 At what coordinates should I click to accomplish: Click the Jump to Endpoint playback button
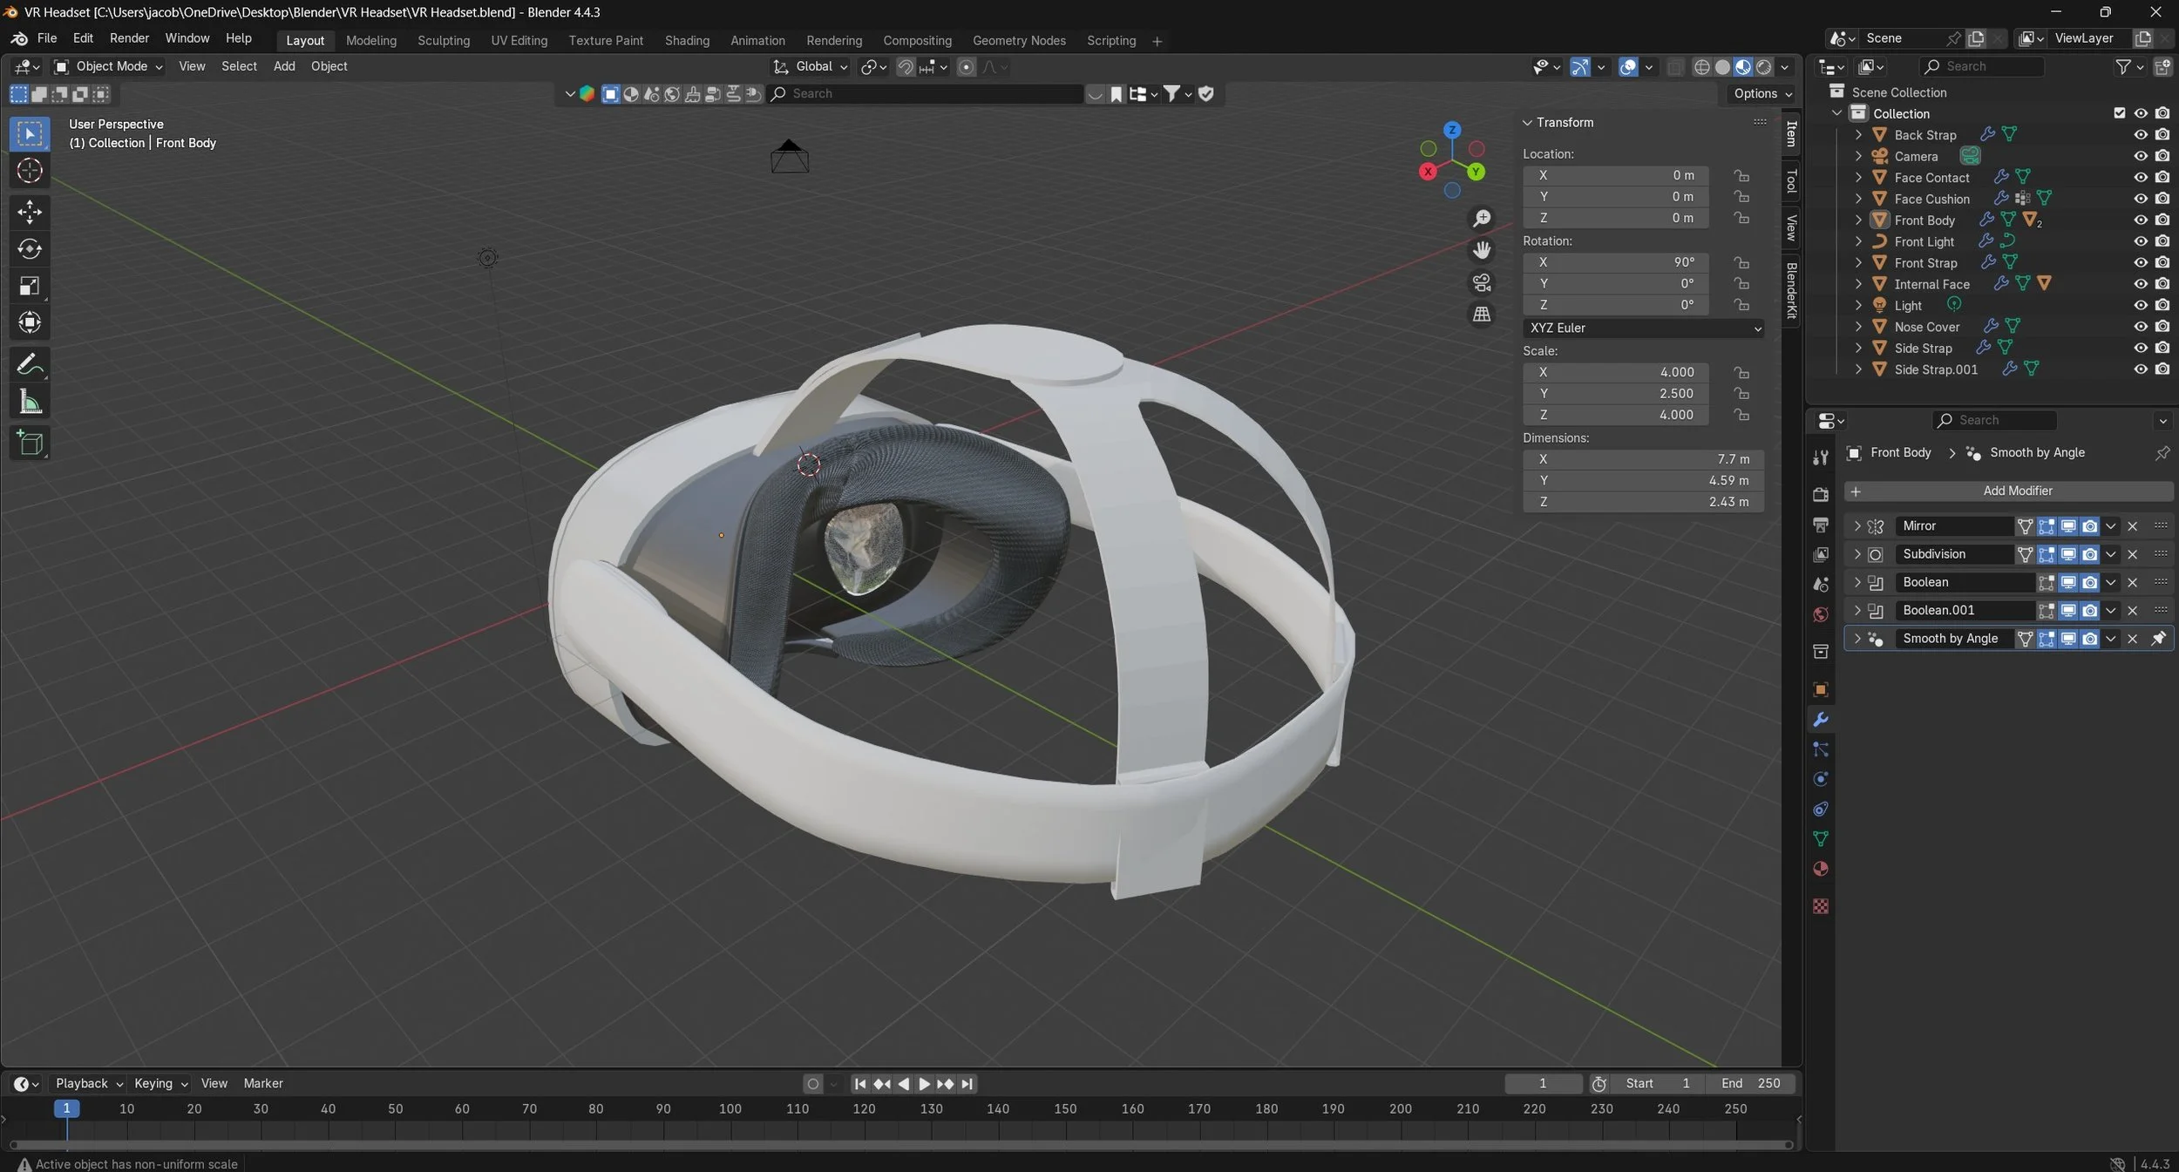click(x=967, y=1084)
